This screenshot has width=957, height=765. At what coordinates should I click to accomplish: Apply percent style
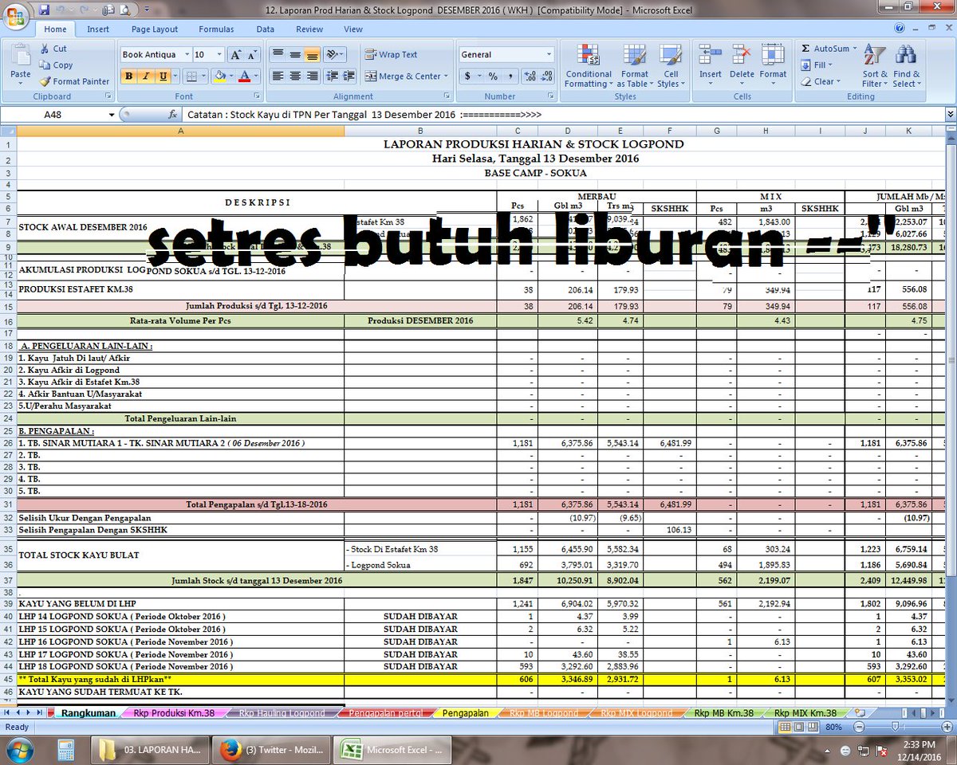[494, 76]
